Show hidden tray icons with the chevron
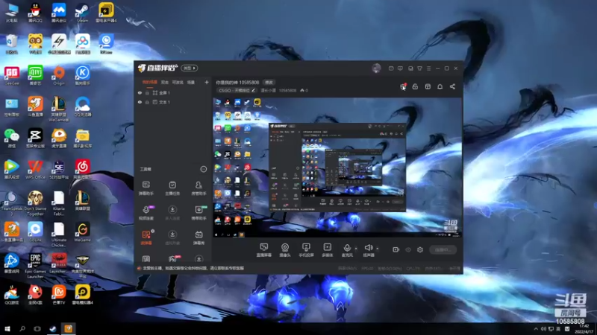The width and height of the screenshot is (597, 335). [536, 329]
